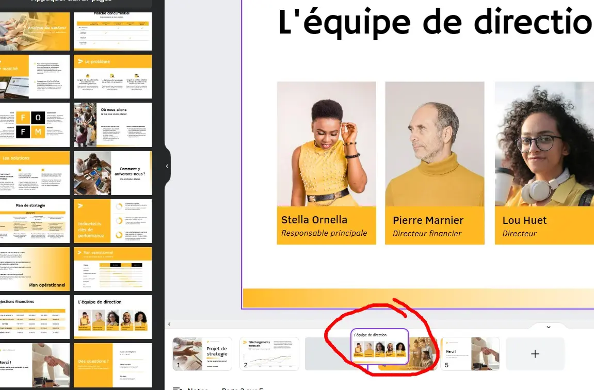Apply the financial projections template page

pyautogui.click(x=35, y=317)
